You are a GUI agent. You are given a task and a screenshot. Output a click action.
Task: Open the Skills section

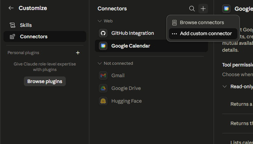pyautogui.click(x=45, y=25)
